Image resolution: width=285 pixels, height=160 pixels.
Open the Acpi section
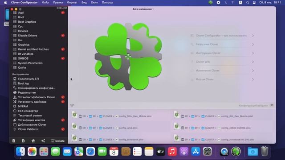coord(21,12)
